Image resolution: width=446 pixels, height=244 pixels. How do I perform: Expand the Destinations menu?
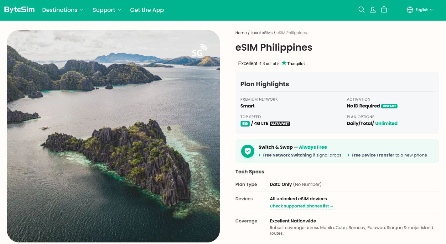pyautogui.click(x=63, y=10)
